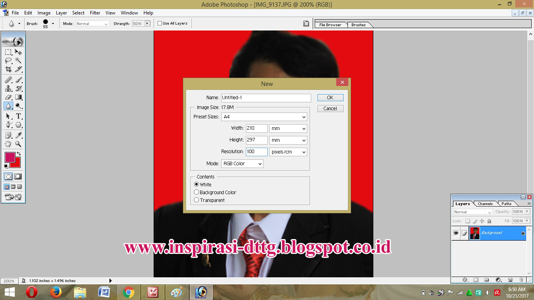
Task: Select the Crop tool
Action: 8,69
